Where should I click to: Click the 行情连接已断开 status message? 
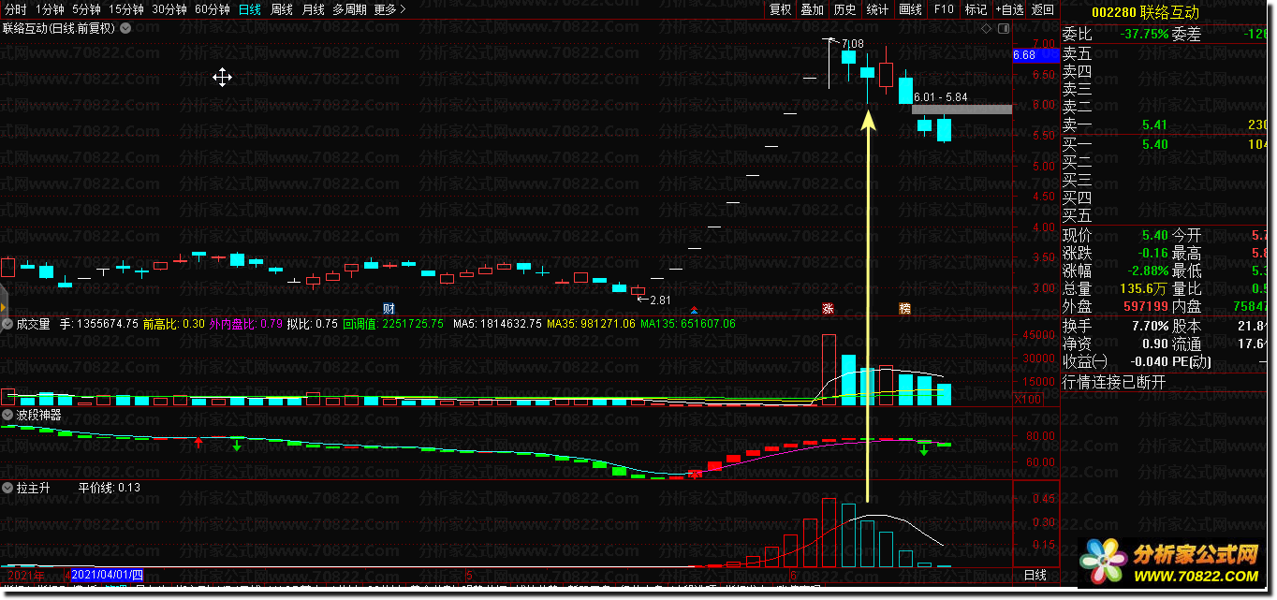coord(1114,382)
